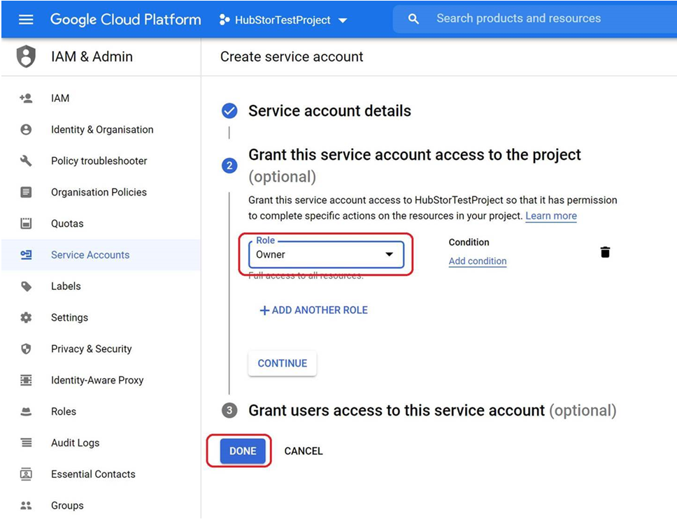Screen dimensions: 677x524
Task: Click the Labels tag icon
Action: 26,286
